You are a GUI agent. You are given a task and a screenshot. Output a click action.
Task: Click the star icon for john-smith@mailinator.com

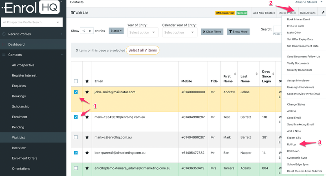[x=87, y=92]
